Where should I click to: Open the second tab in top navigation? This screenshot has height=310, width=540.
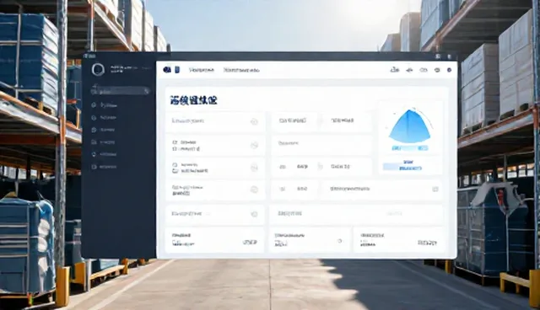[x=241, y=70]
